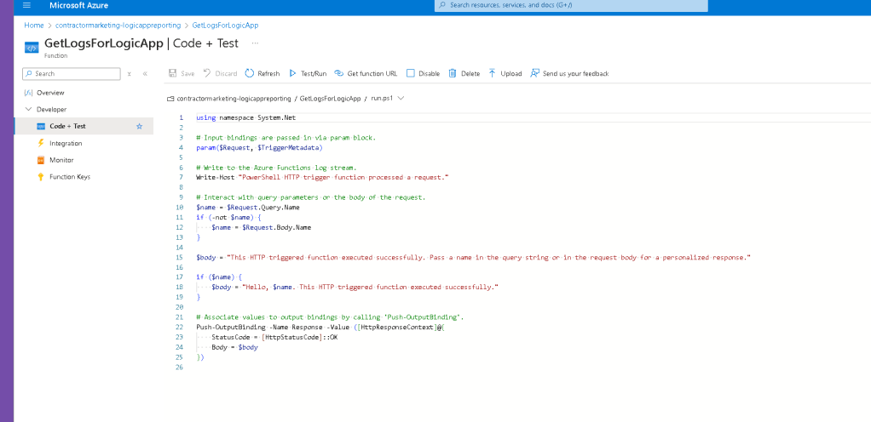The height and width of the screenshot is (422, 871).
Task: Go to Home breadcrumb
Action: 34,25
